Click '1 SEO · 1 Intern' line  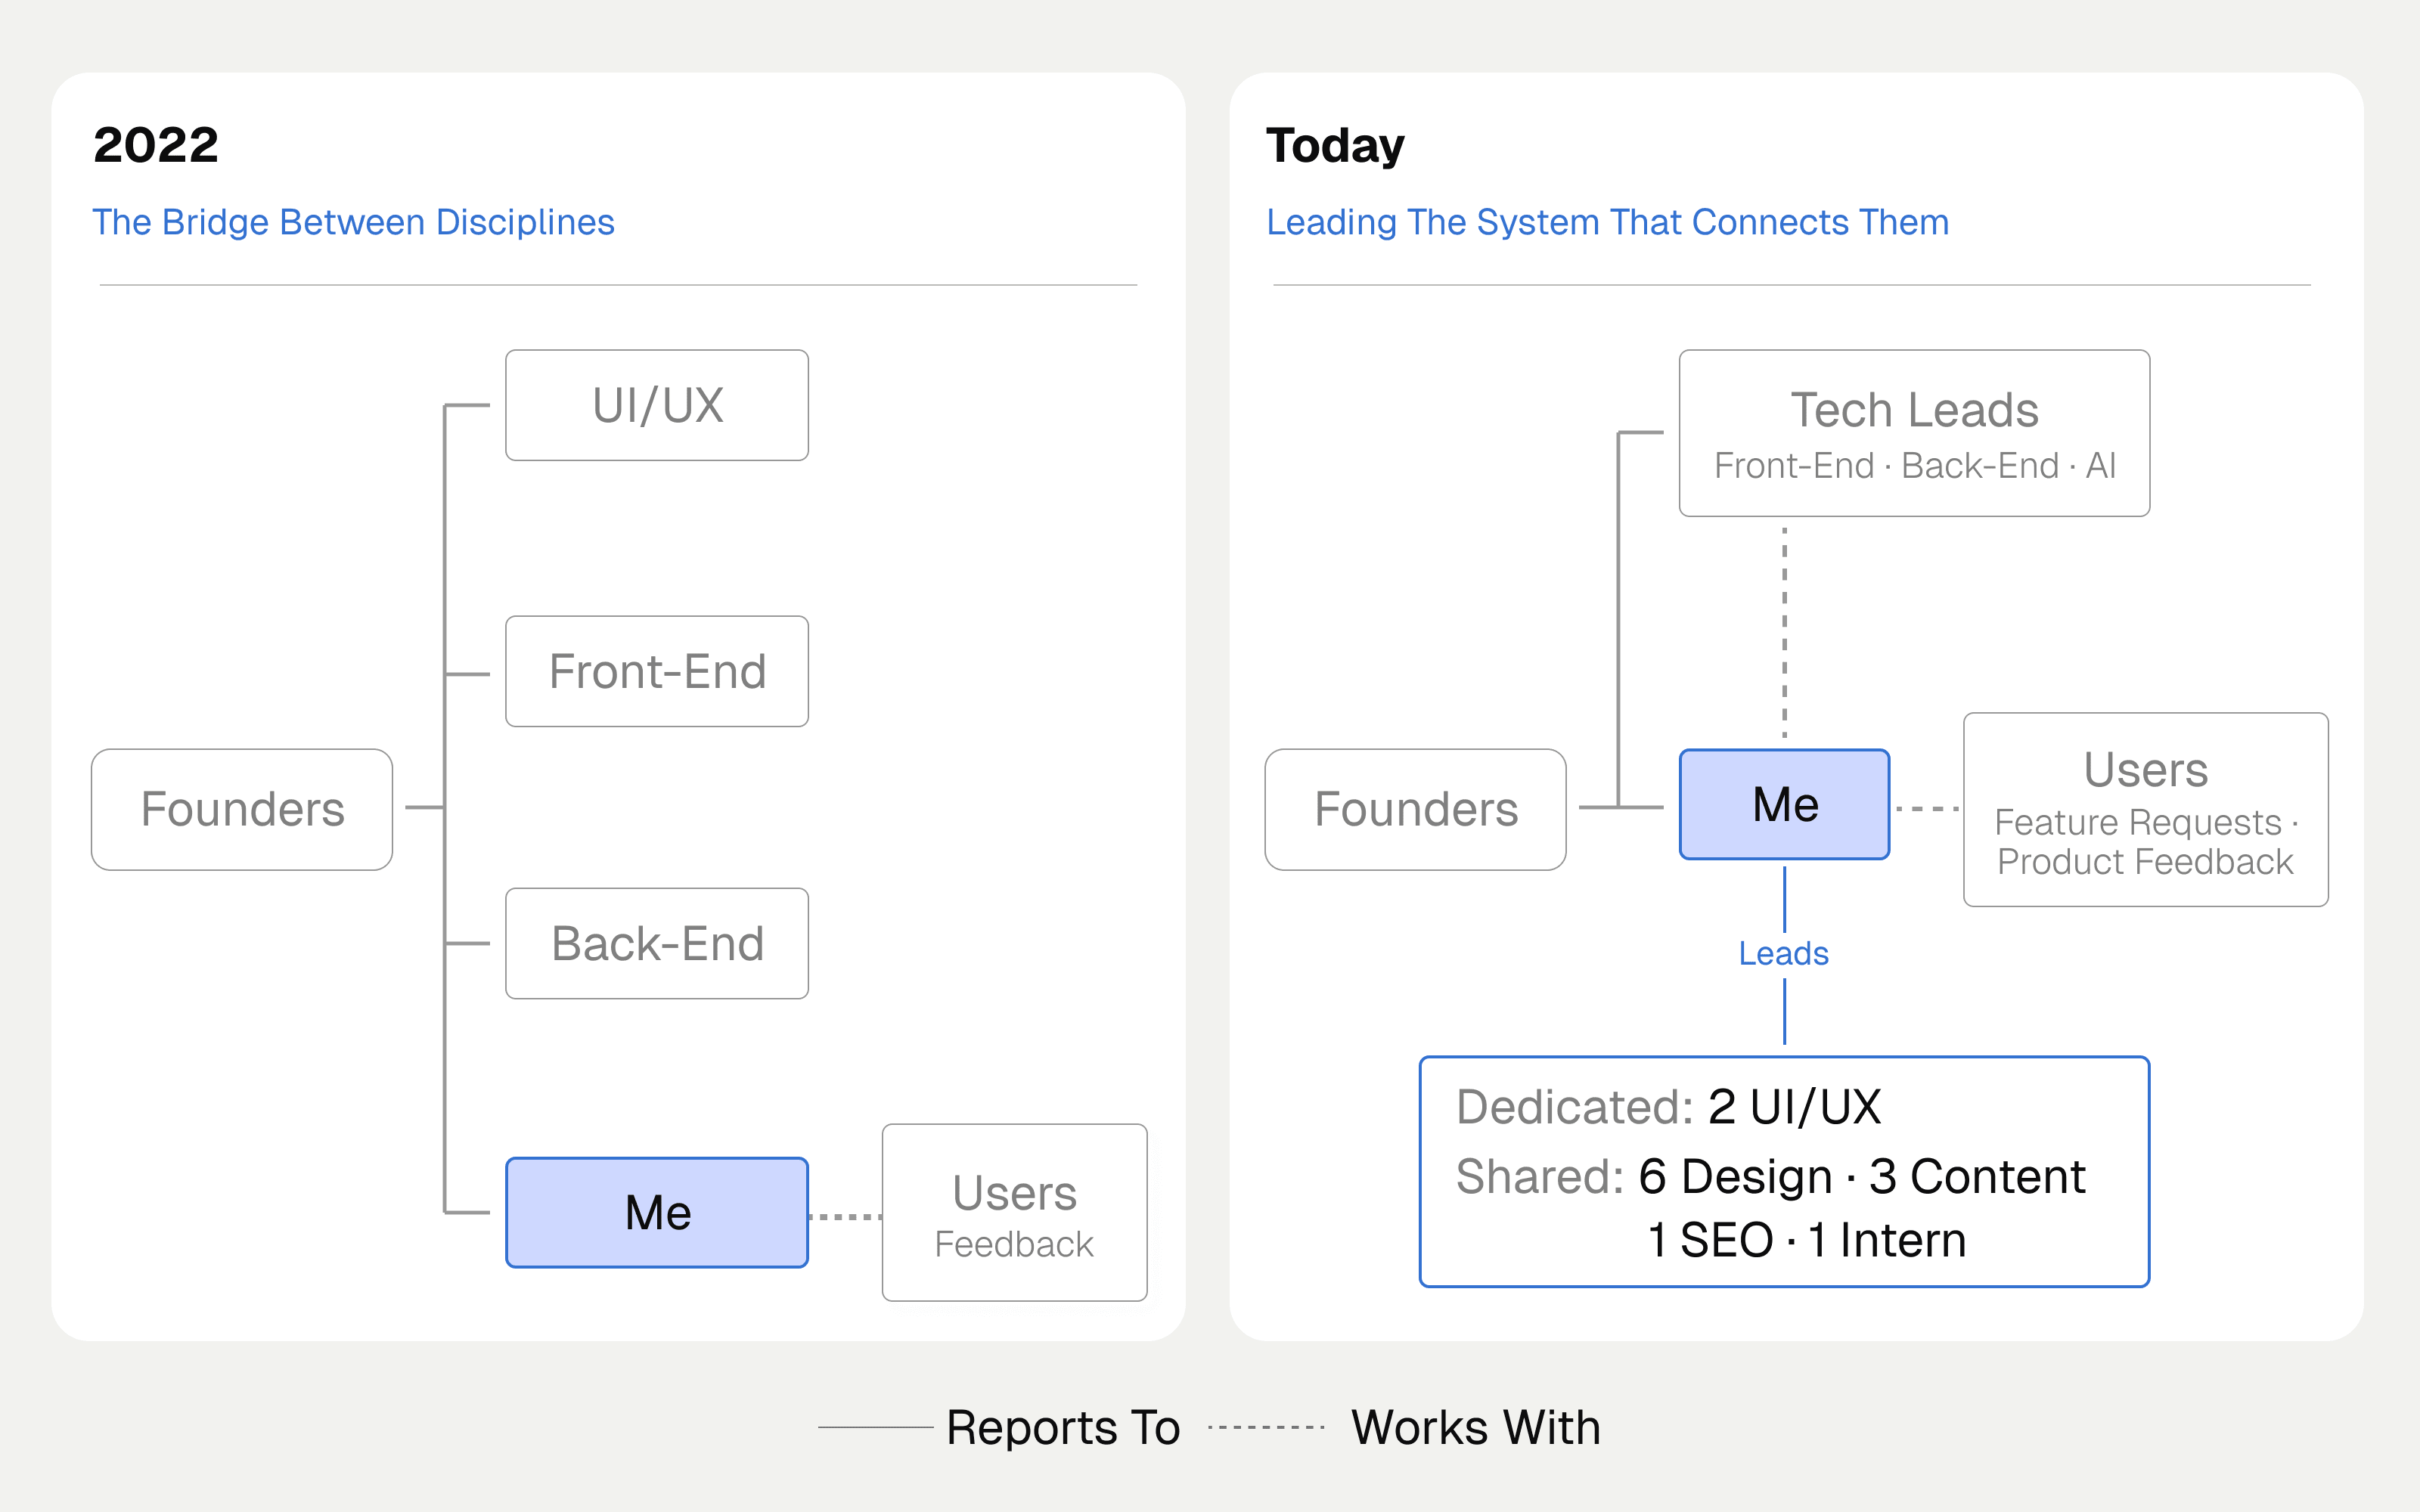pyautogui.click(x=1806, y=1240)
